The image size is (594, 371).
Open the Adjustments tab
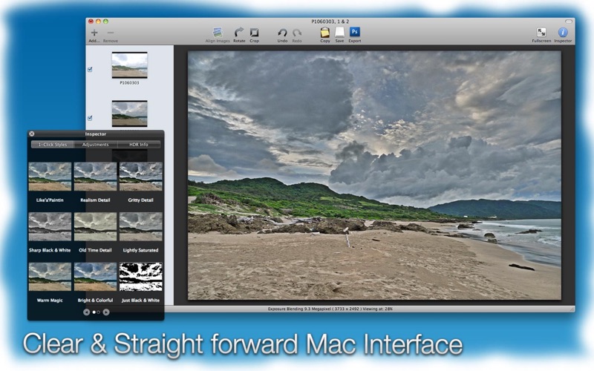(x=96, y=144)
